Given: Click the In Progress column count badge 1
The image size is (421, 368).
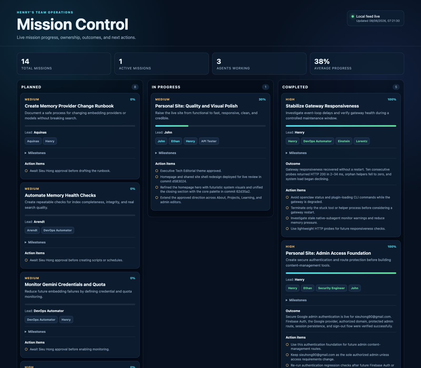Looking at the screenshot, I should 265,87.
